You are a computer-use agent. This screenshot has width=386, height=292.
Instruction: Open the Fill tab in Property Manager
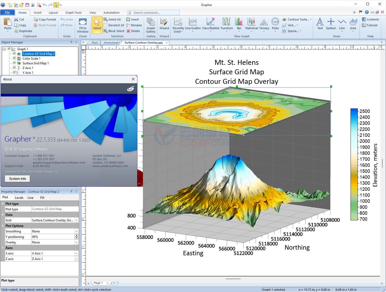(42, 198)
